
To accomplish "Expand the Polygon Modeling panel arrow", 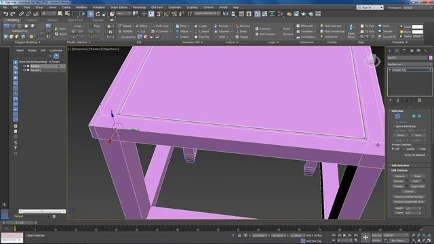I will 39,42.
